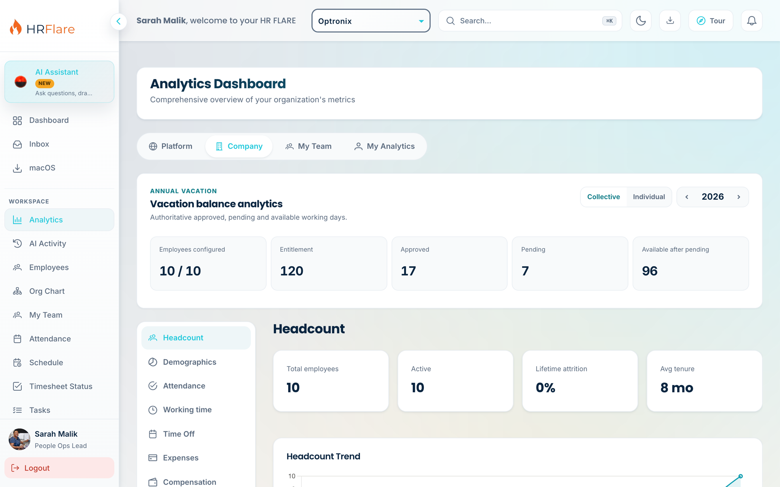Select Time Off in the analytics section list
Viewport: 780px width, 487px height.
pos(196,434)
